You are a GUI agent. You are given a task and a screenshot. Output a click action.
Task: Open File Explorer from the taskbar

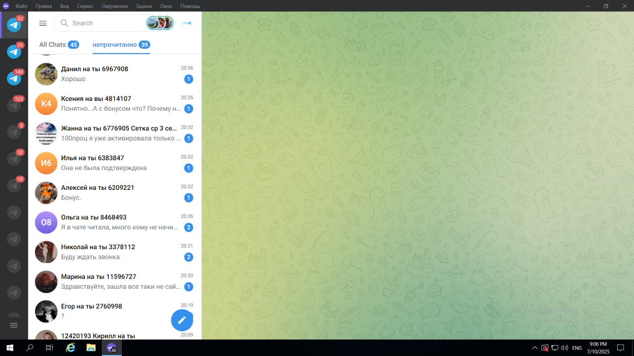(91, 348)
